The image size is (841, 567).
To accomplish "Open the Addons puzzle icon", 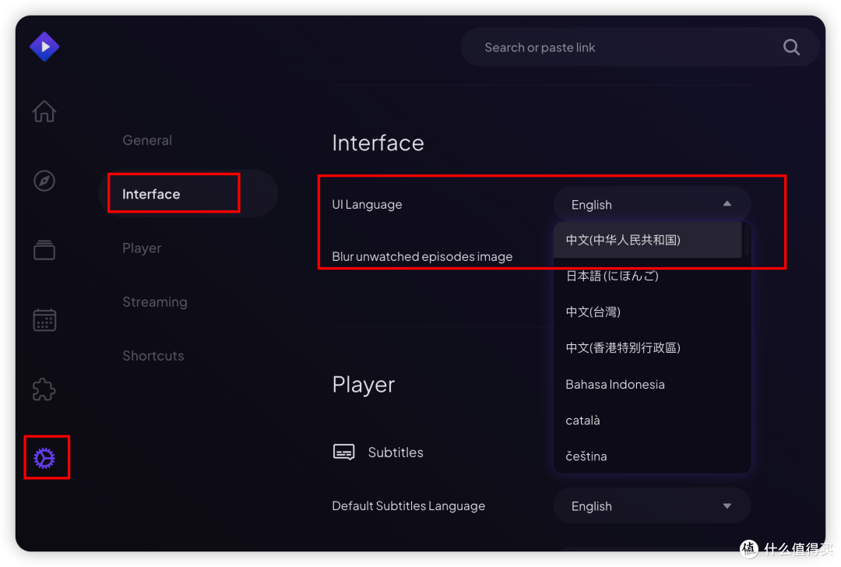I will click(44, 389).
